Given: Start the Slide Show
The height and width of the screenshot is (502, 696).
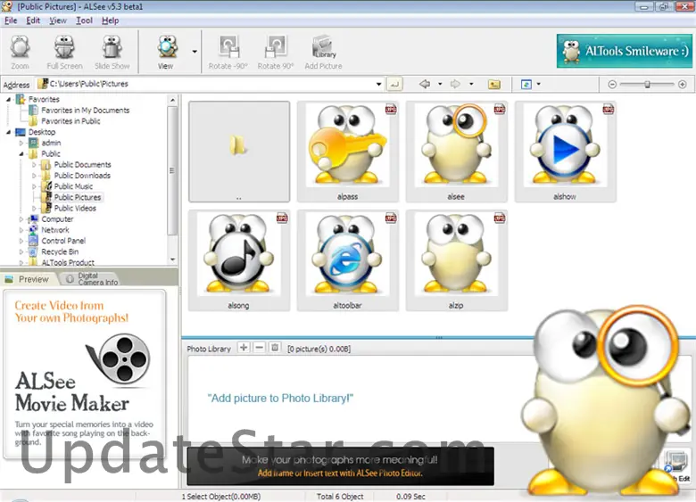Looking at the screenshot, I should [112, 53].
